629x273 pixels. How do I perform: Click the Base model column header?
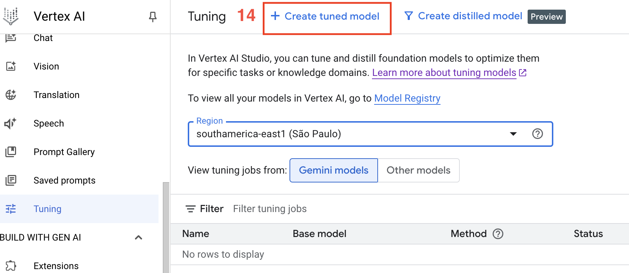tap(319, 234)
